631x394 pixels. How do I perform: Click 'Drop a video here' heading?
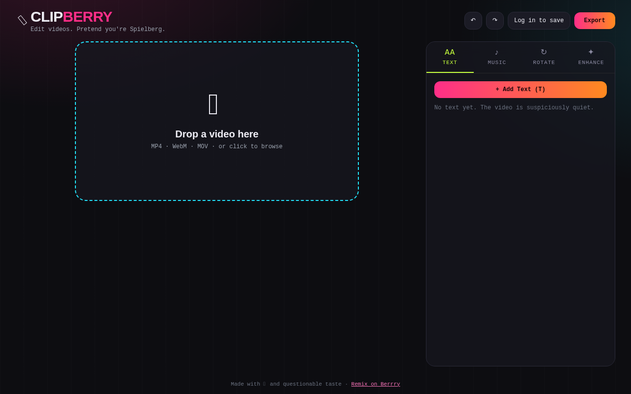click(x=217, y=134)
